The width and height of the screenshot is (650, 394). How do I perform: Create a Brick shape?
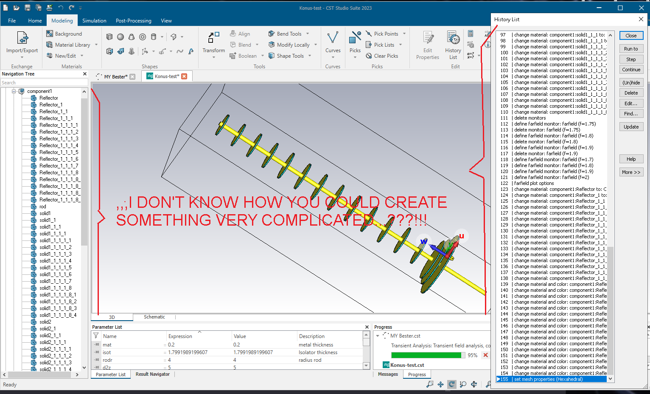point(109,37)
